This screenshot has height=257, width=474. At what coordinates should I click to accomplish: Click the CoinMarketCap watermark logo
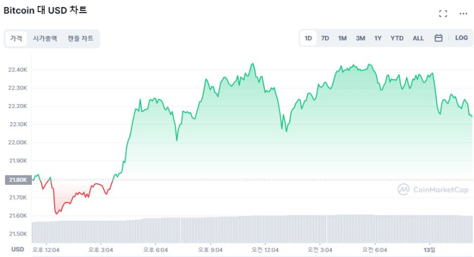point(433,190)
